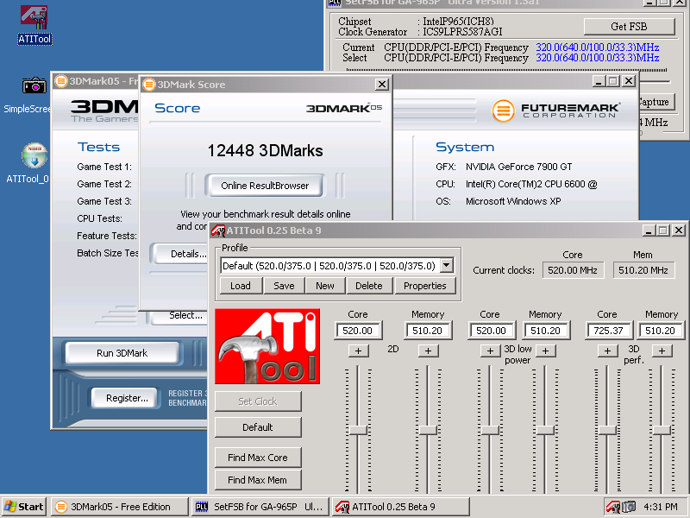
Task: Click the 3D perf Core 725.37 field
Action: (x=609, y=331)
